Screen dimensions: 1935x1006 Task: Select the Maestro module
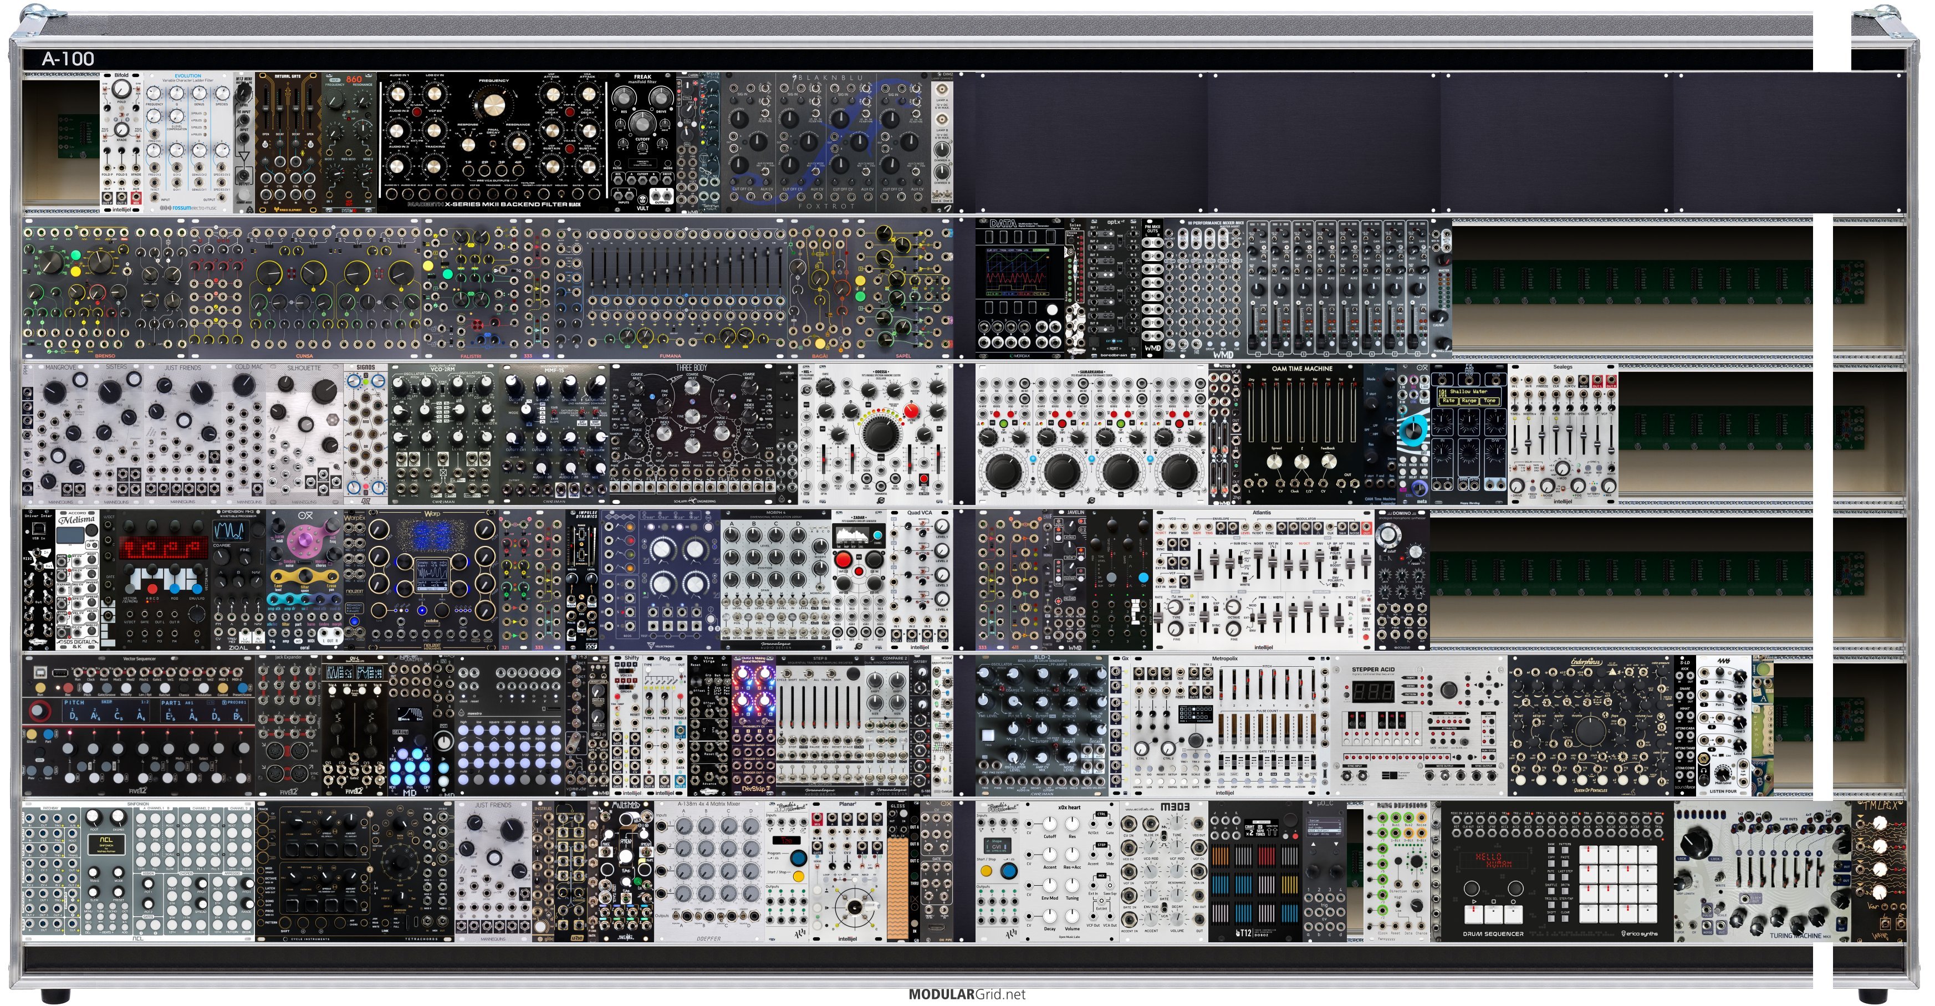click(x=511, y=725)
